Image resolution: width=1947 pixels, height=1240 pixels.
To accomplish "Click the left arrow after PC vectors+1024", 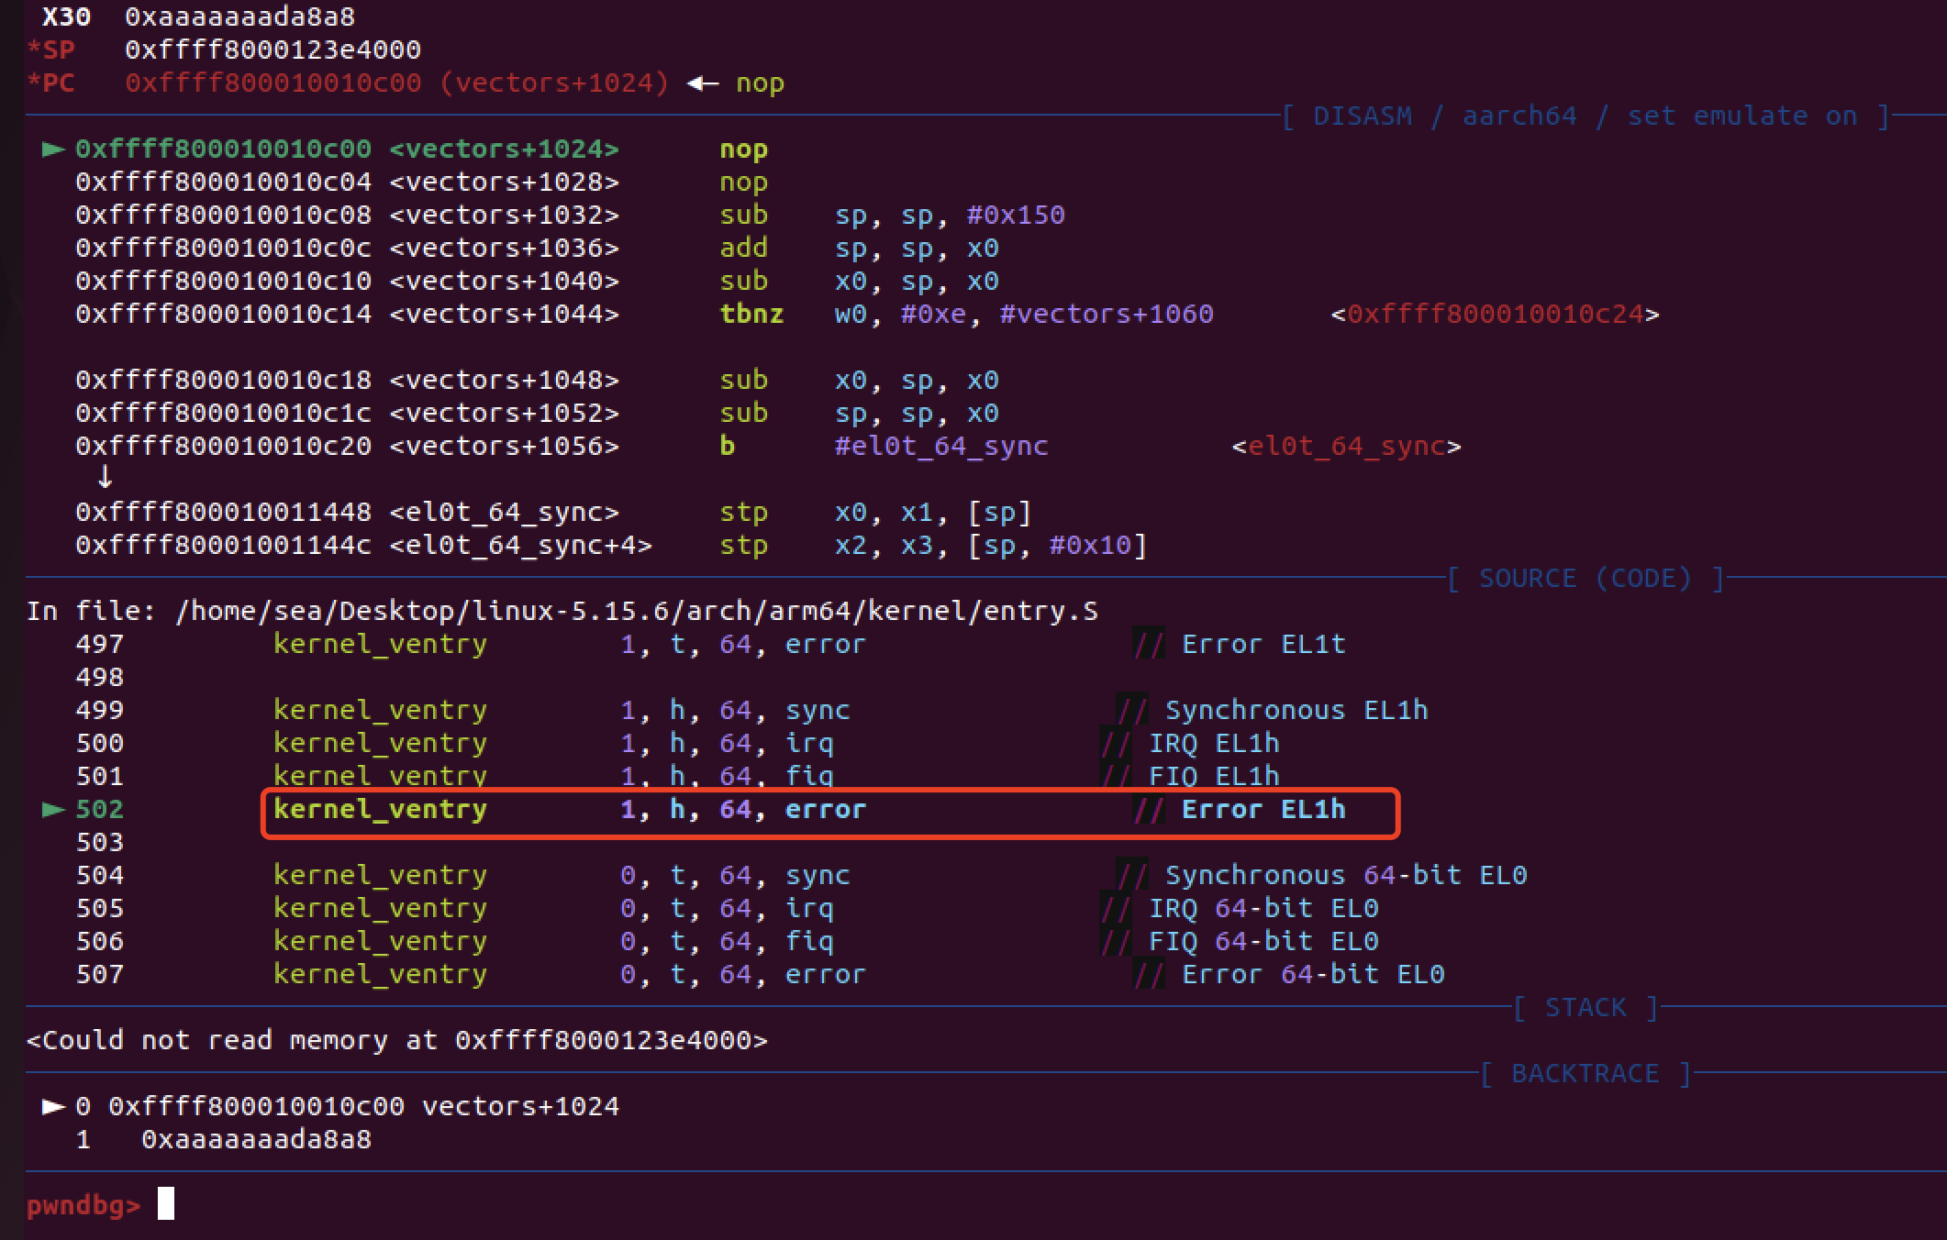I will pos(703,83).
